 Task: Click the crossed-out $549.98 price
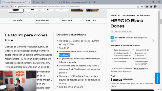coord(128,80)
